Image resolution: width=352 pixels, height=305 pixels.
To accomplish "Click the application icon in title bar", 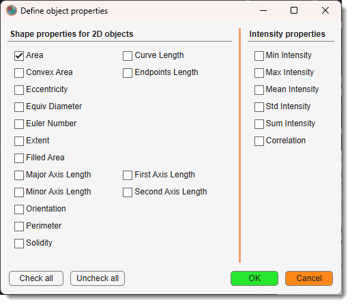I will pos(12,10).
